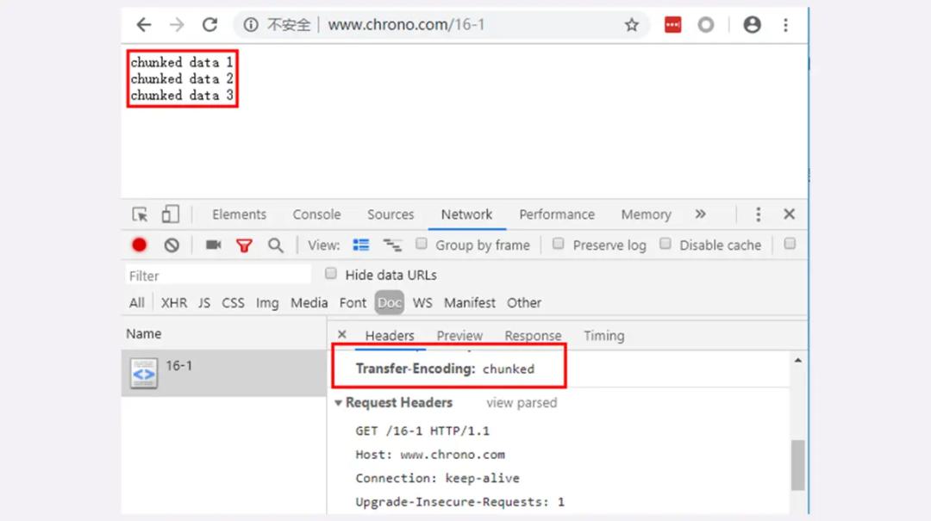Screen dimensions: 931x521
Task: Capture screenshots with camera icon
Action: pyautogui.click(x=213, y=245)
